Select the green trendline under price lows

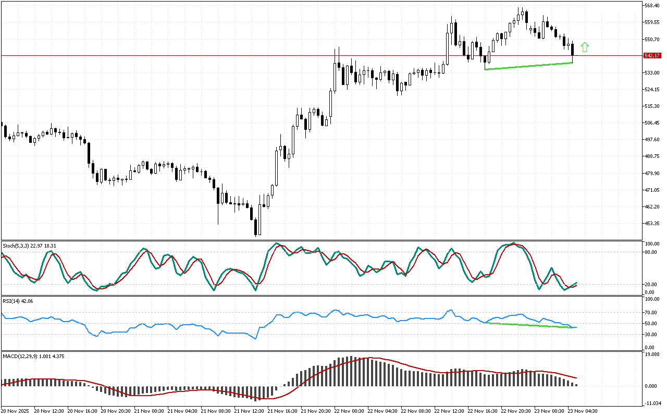(528, 66)
